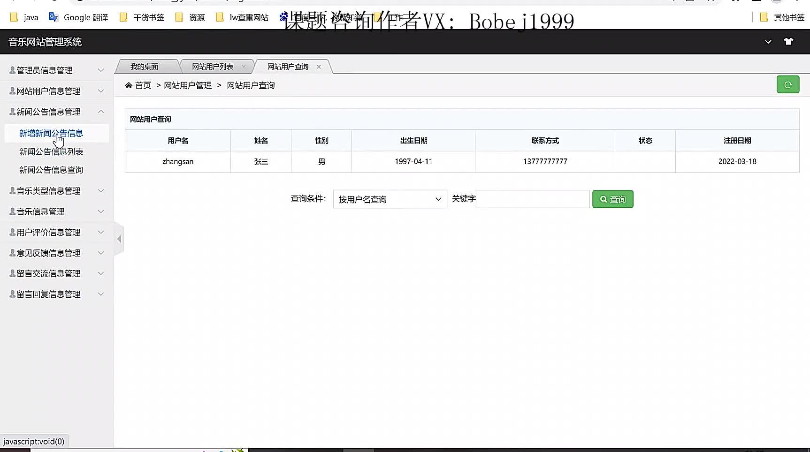Click the 音乐网站管理系统 title
Viewport: 810px width, 452px height.
(x=45, y=42)
